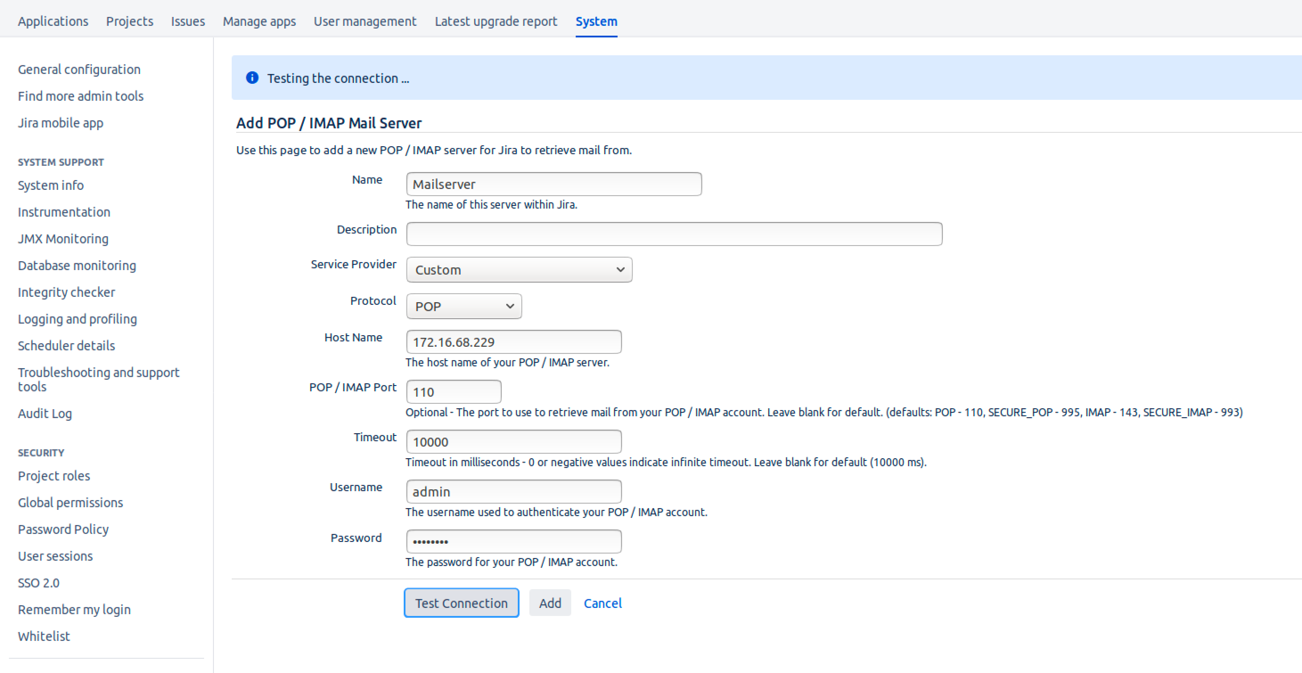Click the POP / IMAP Port field
The image size is (1302, 673).
tap(454, 392)
